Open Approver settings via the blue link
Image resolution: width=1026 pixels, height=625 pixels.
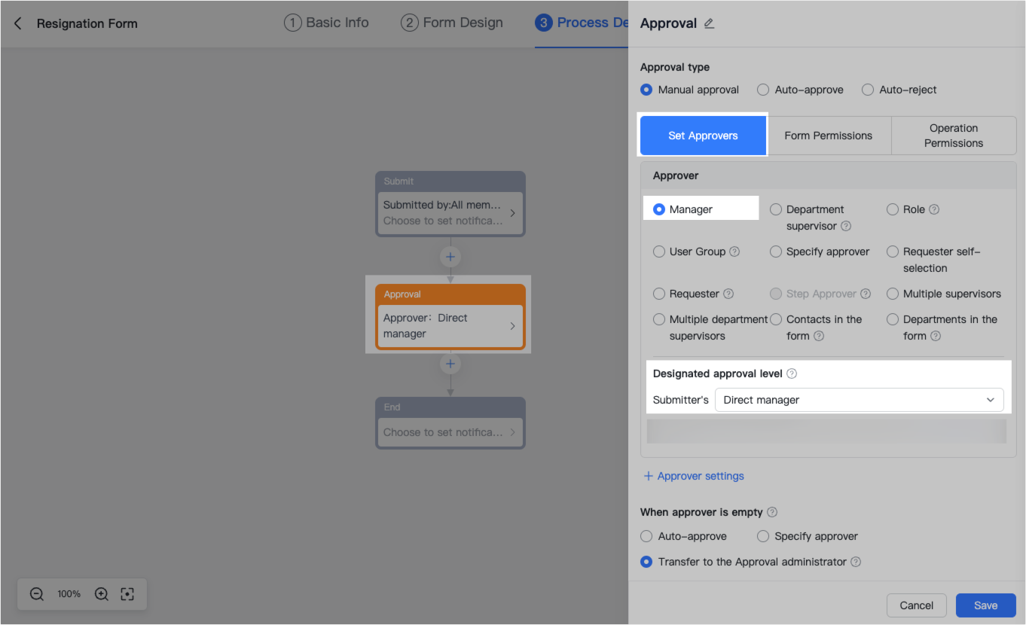[693, 475]
